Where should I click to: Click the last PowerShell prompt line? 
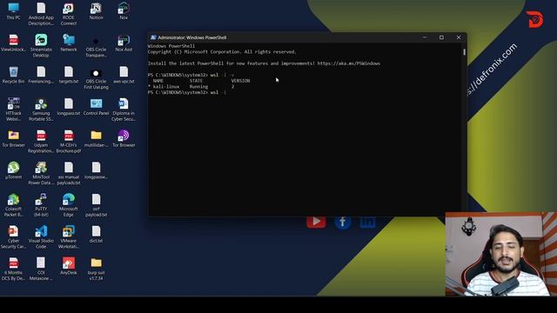187,92
